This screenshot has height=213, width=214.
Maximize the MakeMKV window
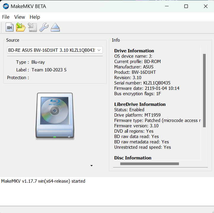(186, 6)
